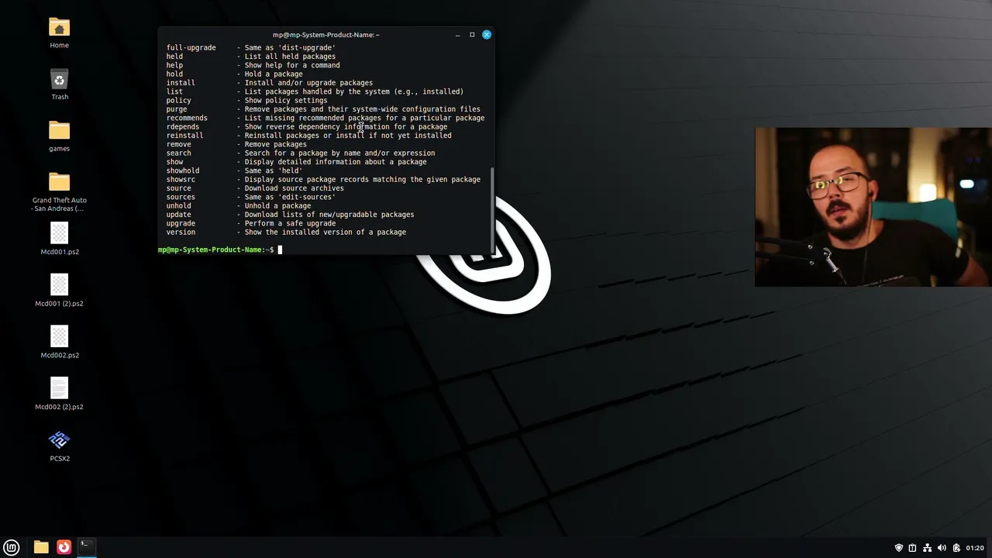Click the 'showsrc' command text
Image resolution: width=992 pixels, height=558 pixels.
(181, 180)
